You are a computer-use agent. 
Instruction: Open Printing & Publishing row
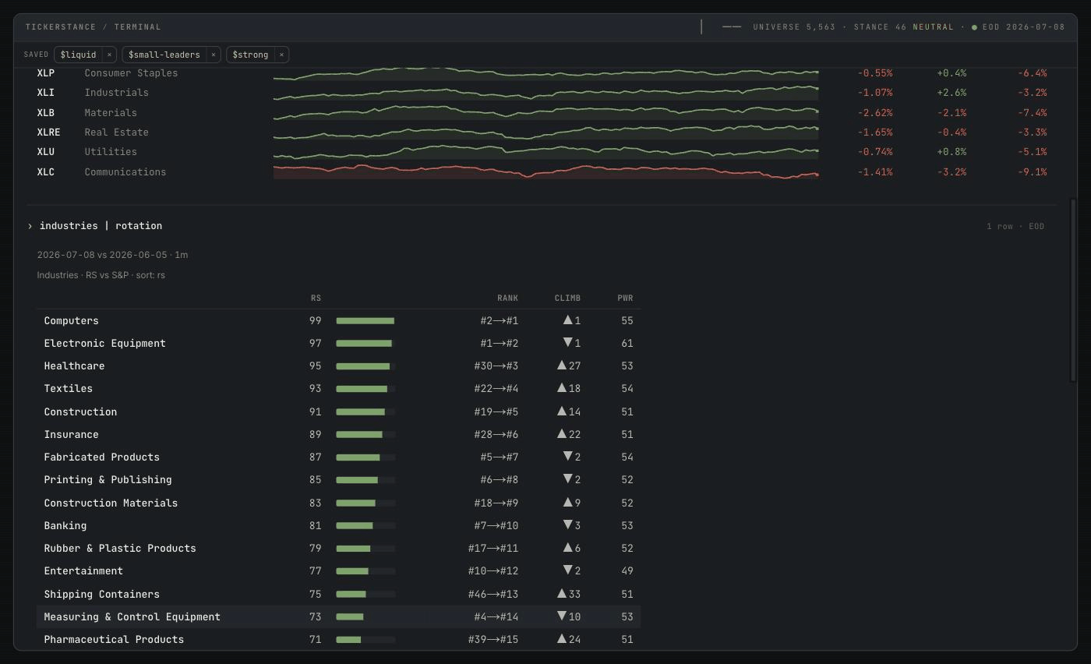coord(338,480)
